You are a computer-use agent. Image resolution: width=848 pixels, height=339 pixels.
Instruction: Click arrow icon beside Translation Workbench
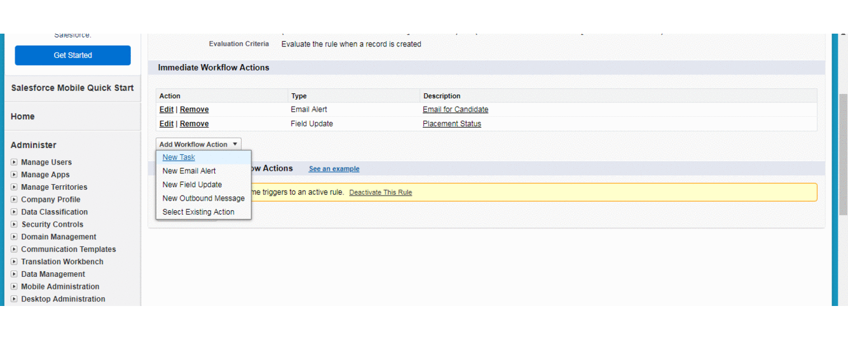pos(14,262)
